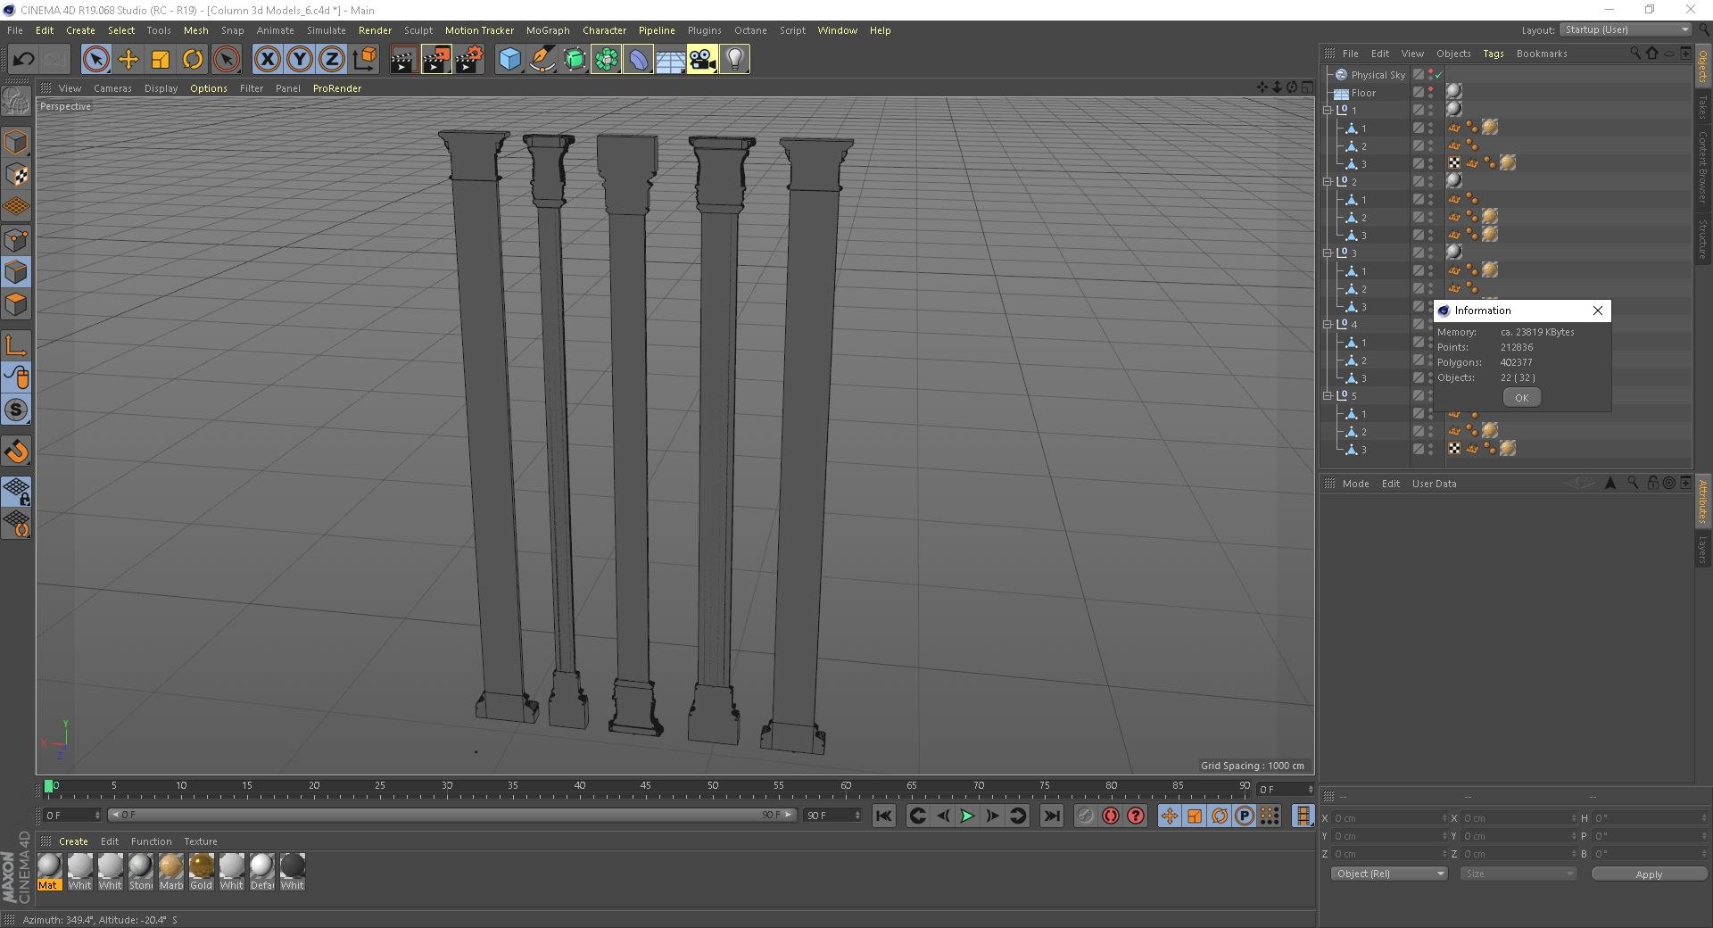Go to end of animation
Image resolution: width=1713 pixels, height=928 pixels.
[x=1052, y=816]
